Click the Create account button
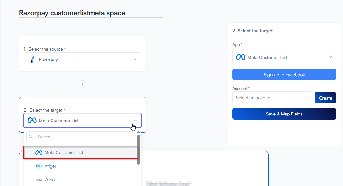 [x=325, y=98]
